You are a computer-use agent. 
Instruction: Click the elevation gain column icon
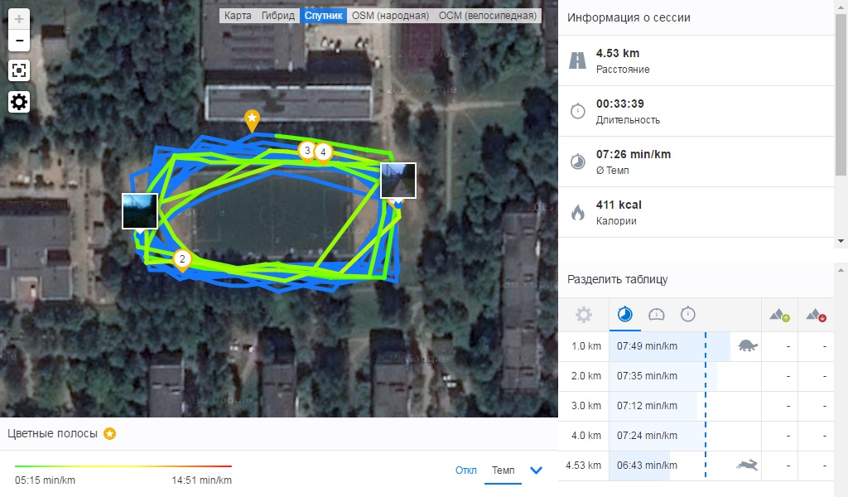(780, 315)
